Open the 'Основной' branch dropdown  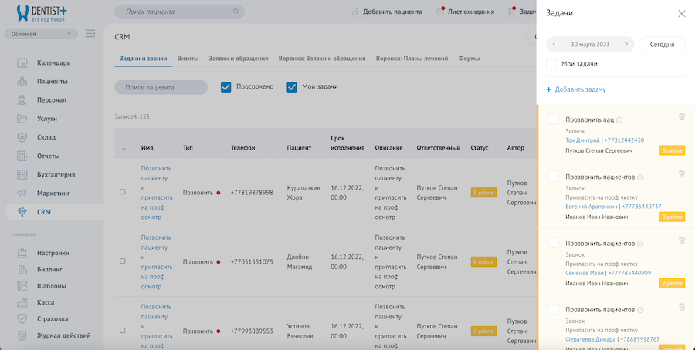[41, 34]
